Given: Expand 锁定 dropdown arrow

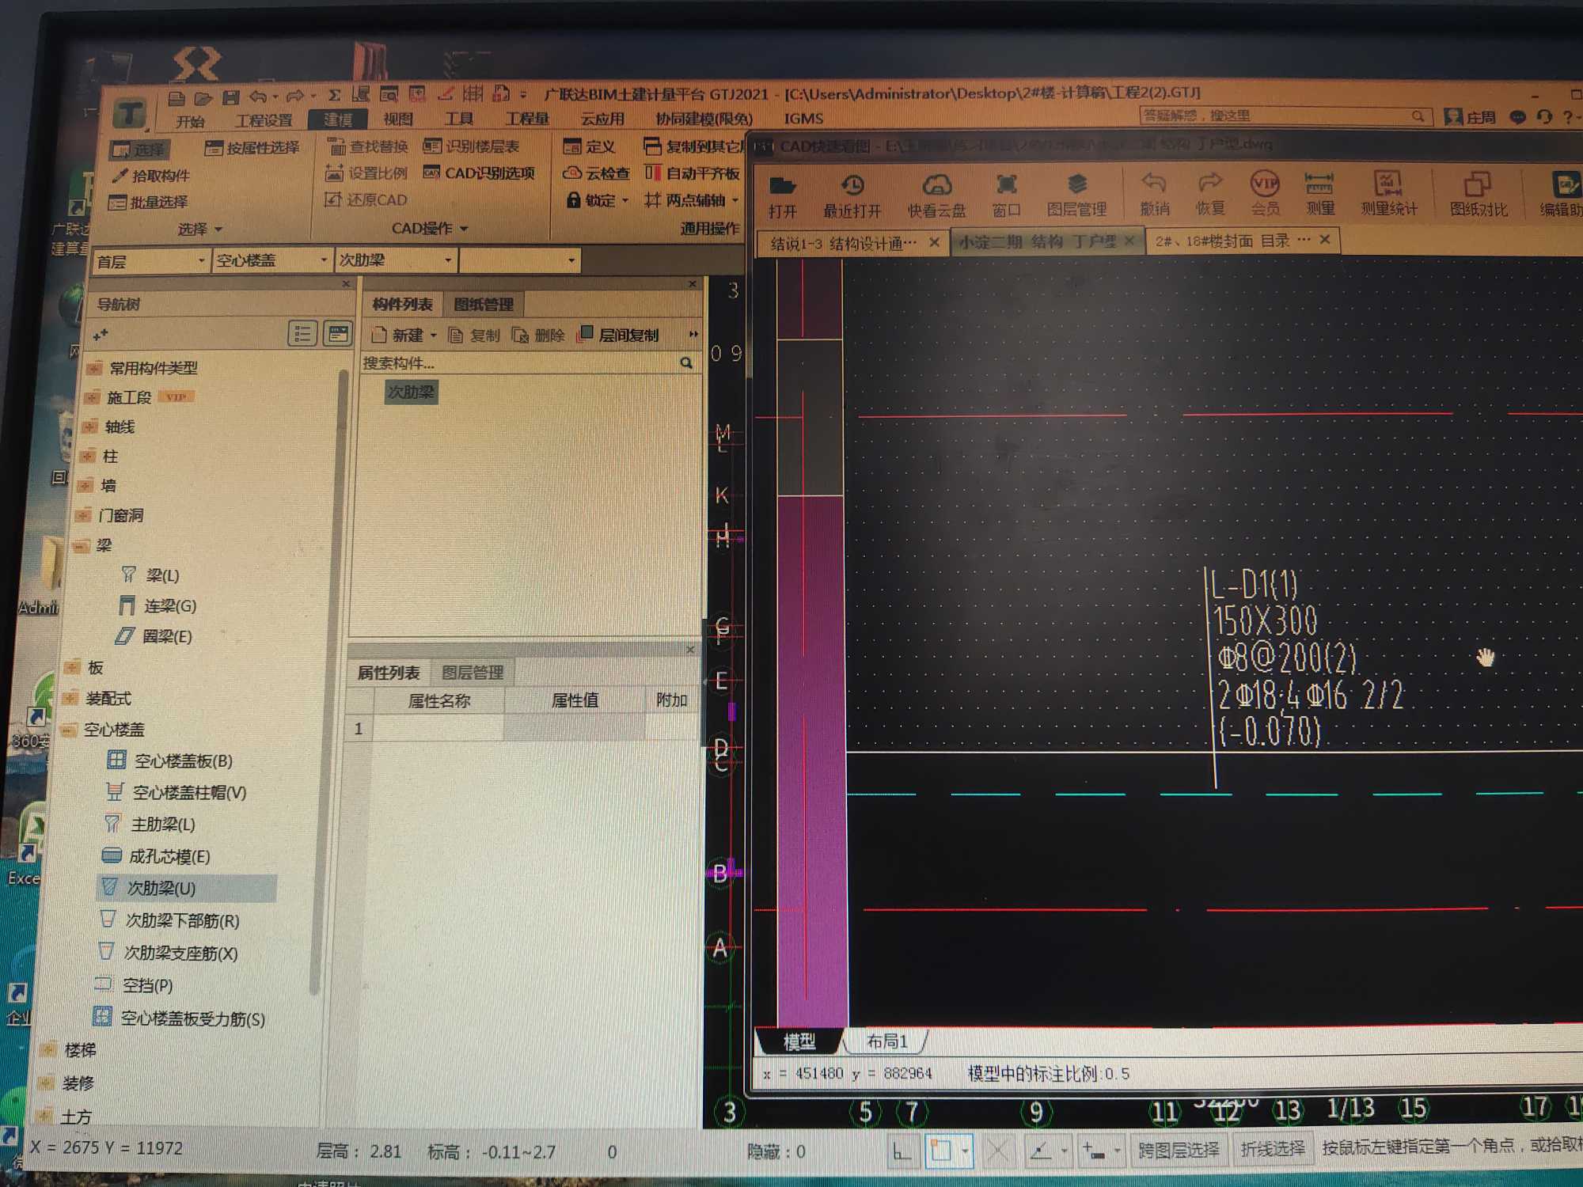Looking at the screenshot, I should [x=625, y=200].
